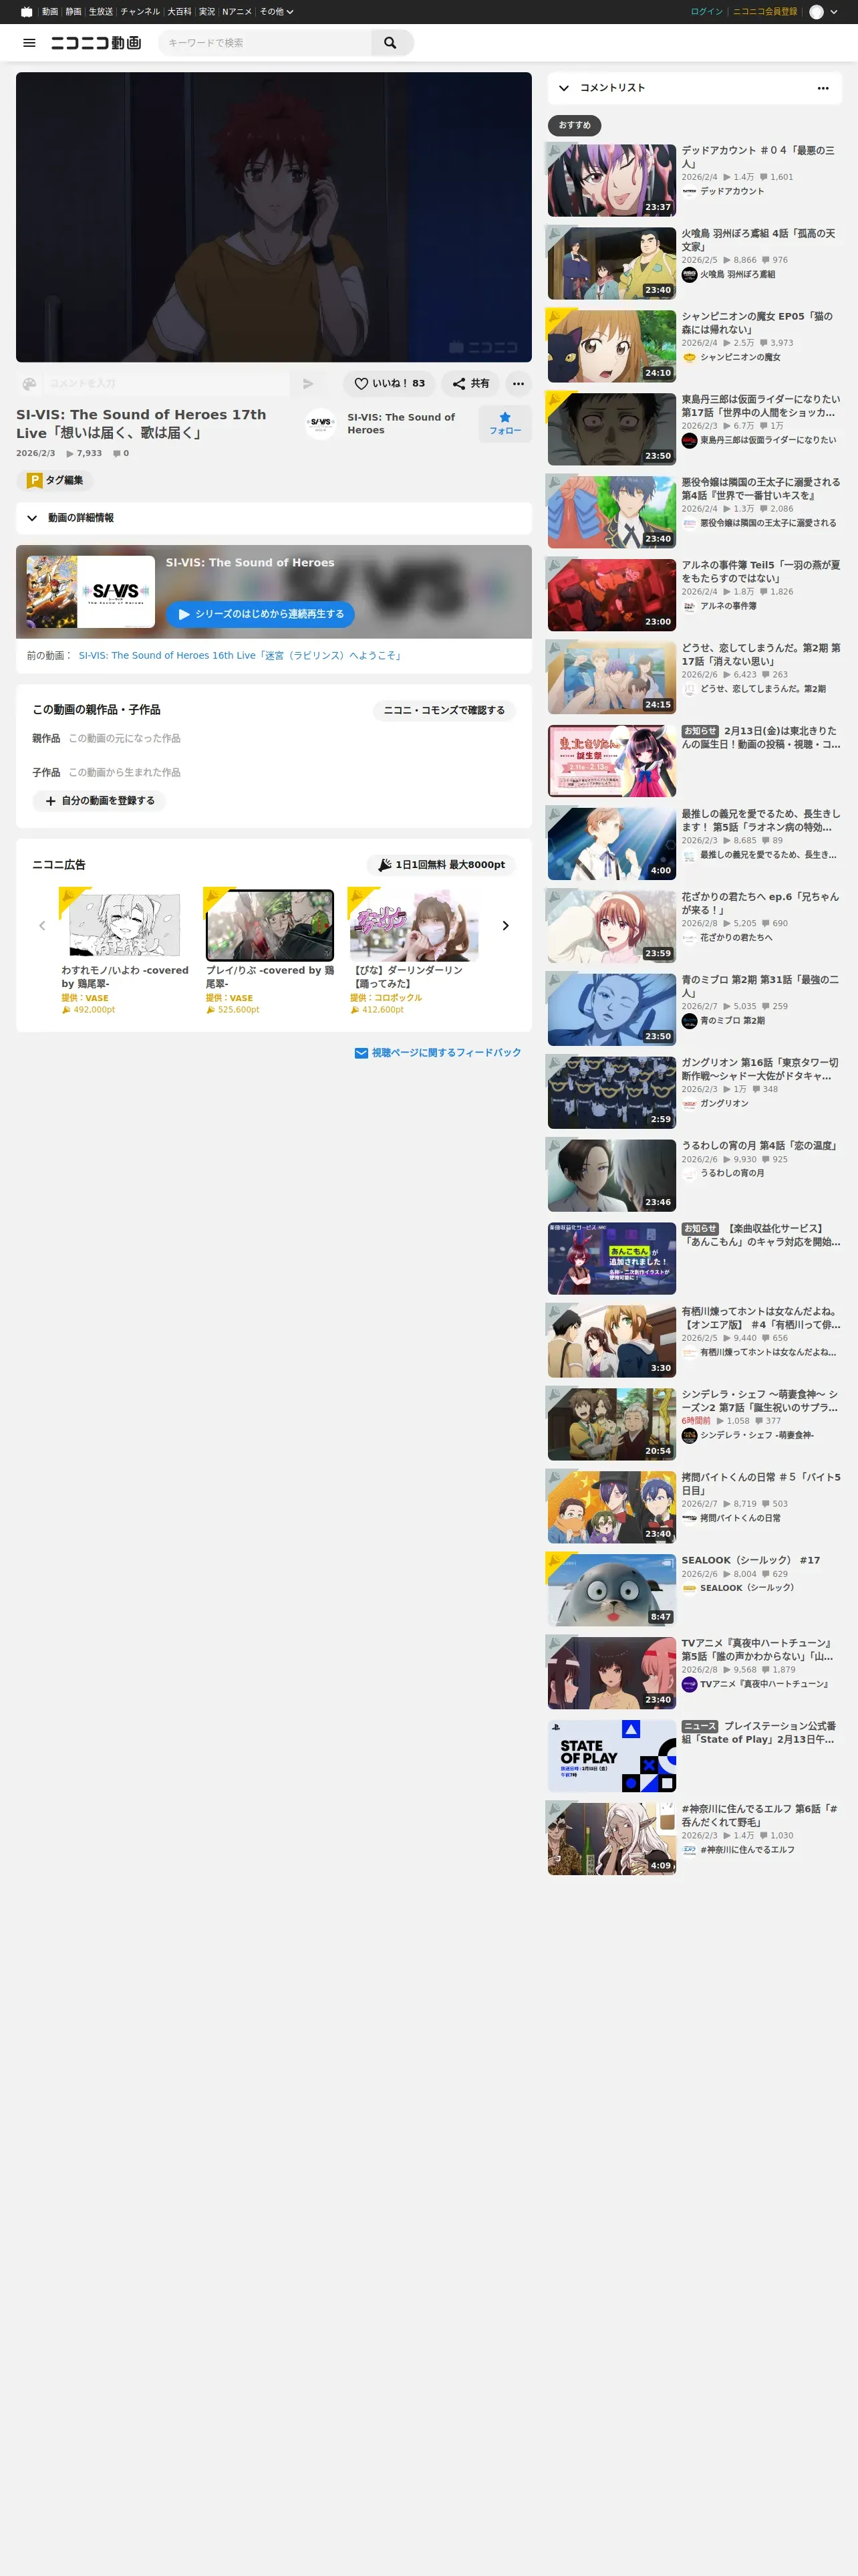This screenshot has height=2576, width=858.
Task: Open the うるわしの宵の月 第4話 title
Action: coord(760,1146)
